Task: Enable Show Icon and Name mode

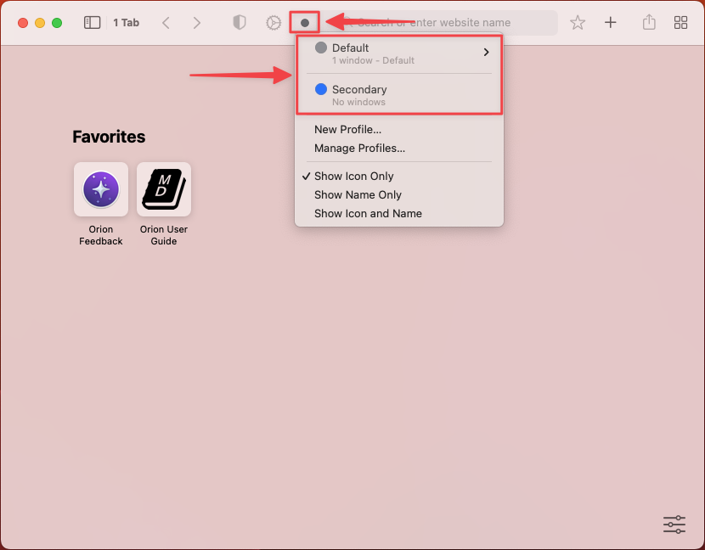Action: (x=367, y=213)
